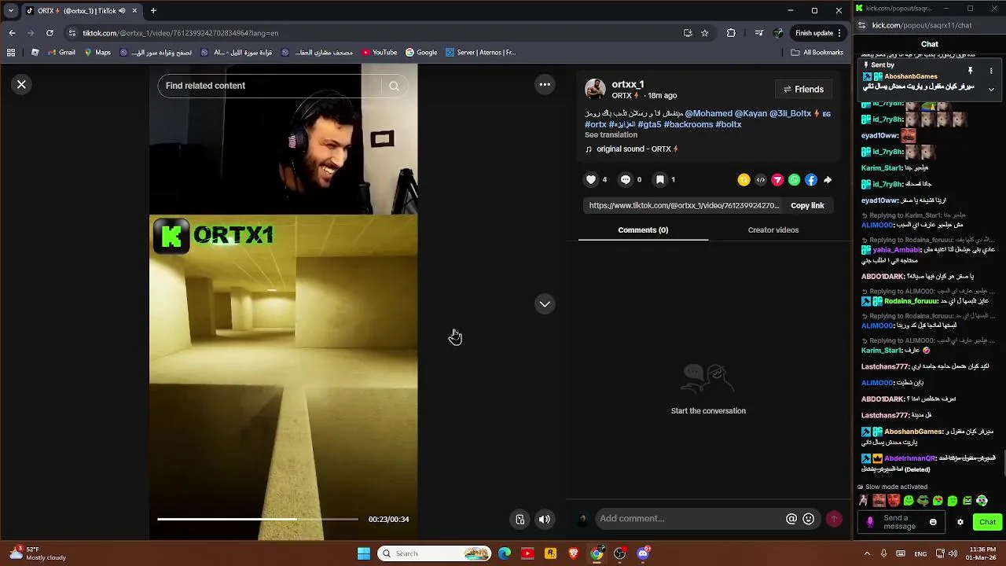Click the Find related content search field
1006x566 pixels.
coord(271,86)
